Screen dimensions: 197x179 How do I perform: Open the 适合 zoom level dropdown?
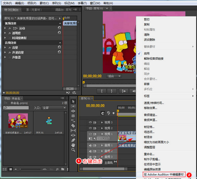click(114, 76)
